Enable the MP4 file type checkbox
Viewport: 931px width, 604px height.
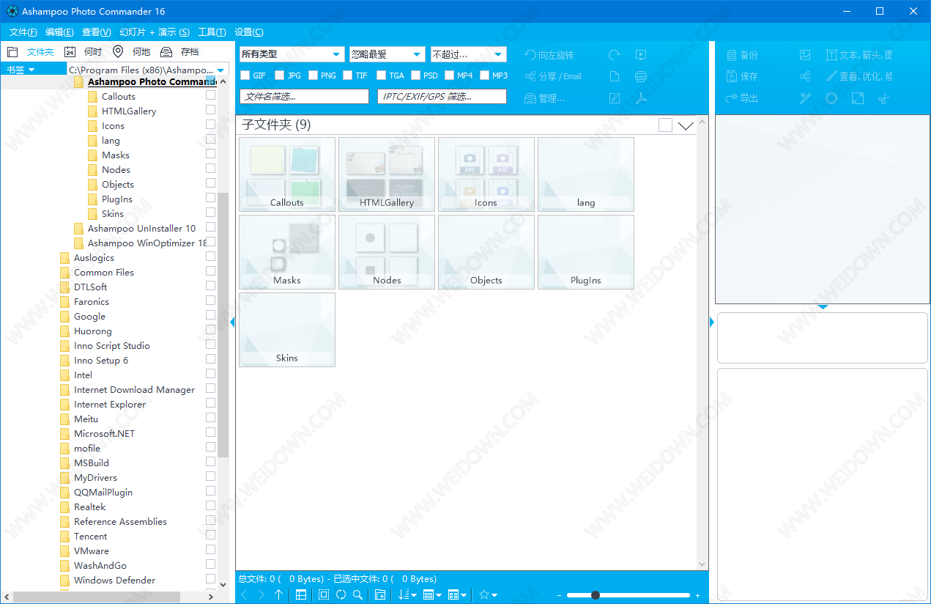click(449, 75)
